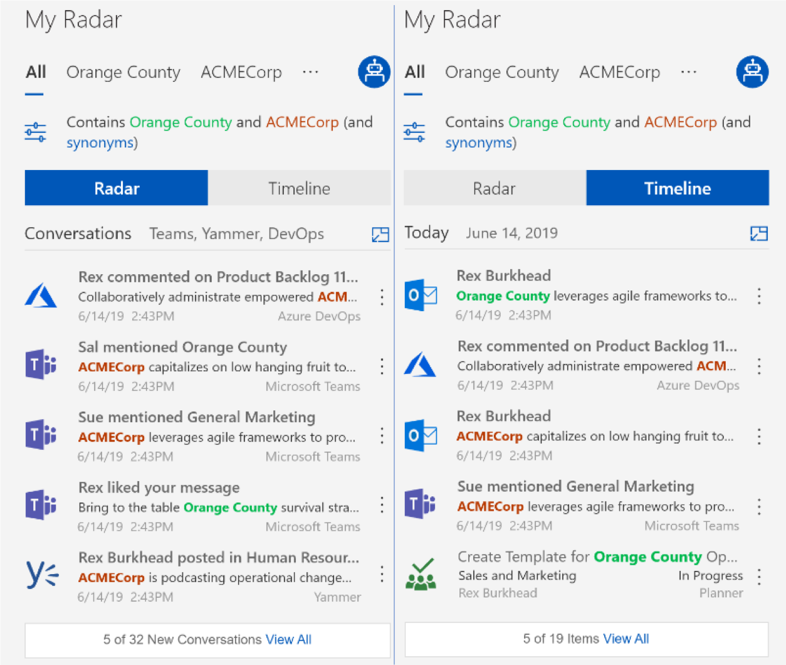Expand Conversations section using the expand icon

click(x=380, y=235)
